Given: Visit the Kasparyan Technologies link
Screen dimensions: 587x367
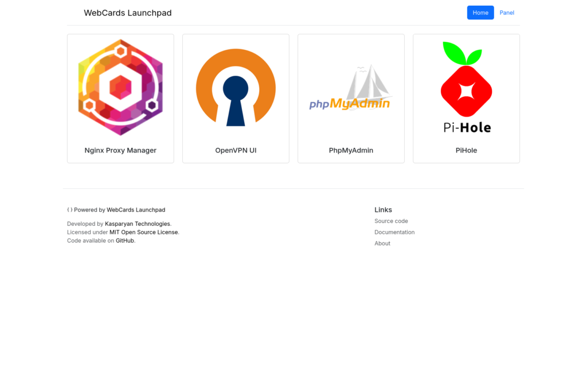Looking at the screenshot, I should (138, 224).
